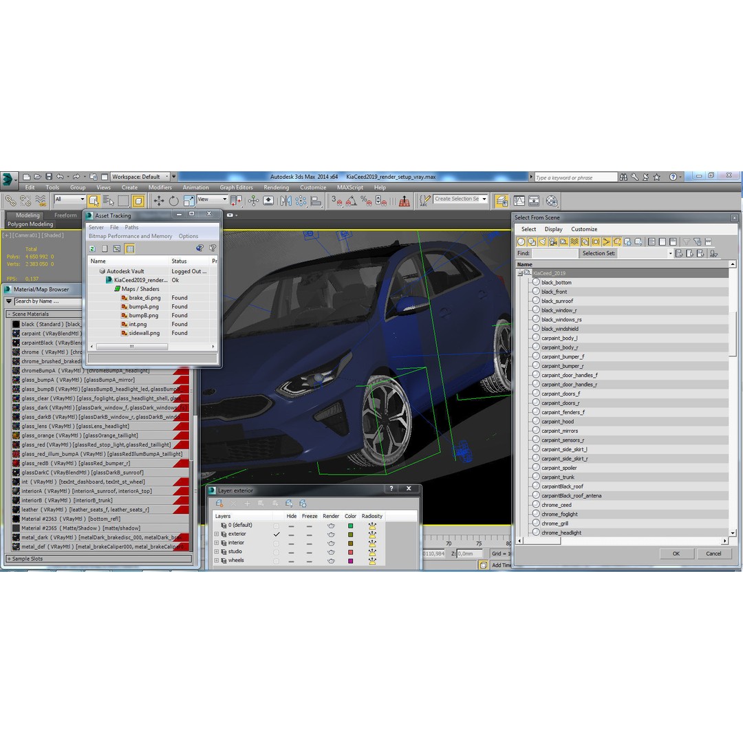Screen dimensions: 743x743
Task: Click the Save File icon in the quick access toolbar
Action: 48,177
